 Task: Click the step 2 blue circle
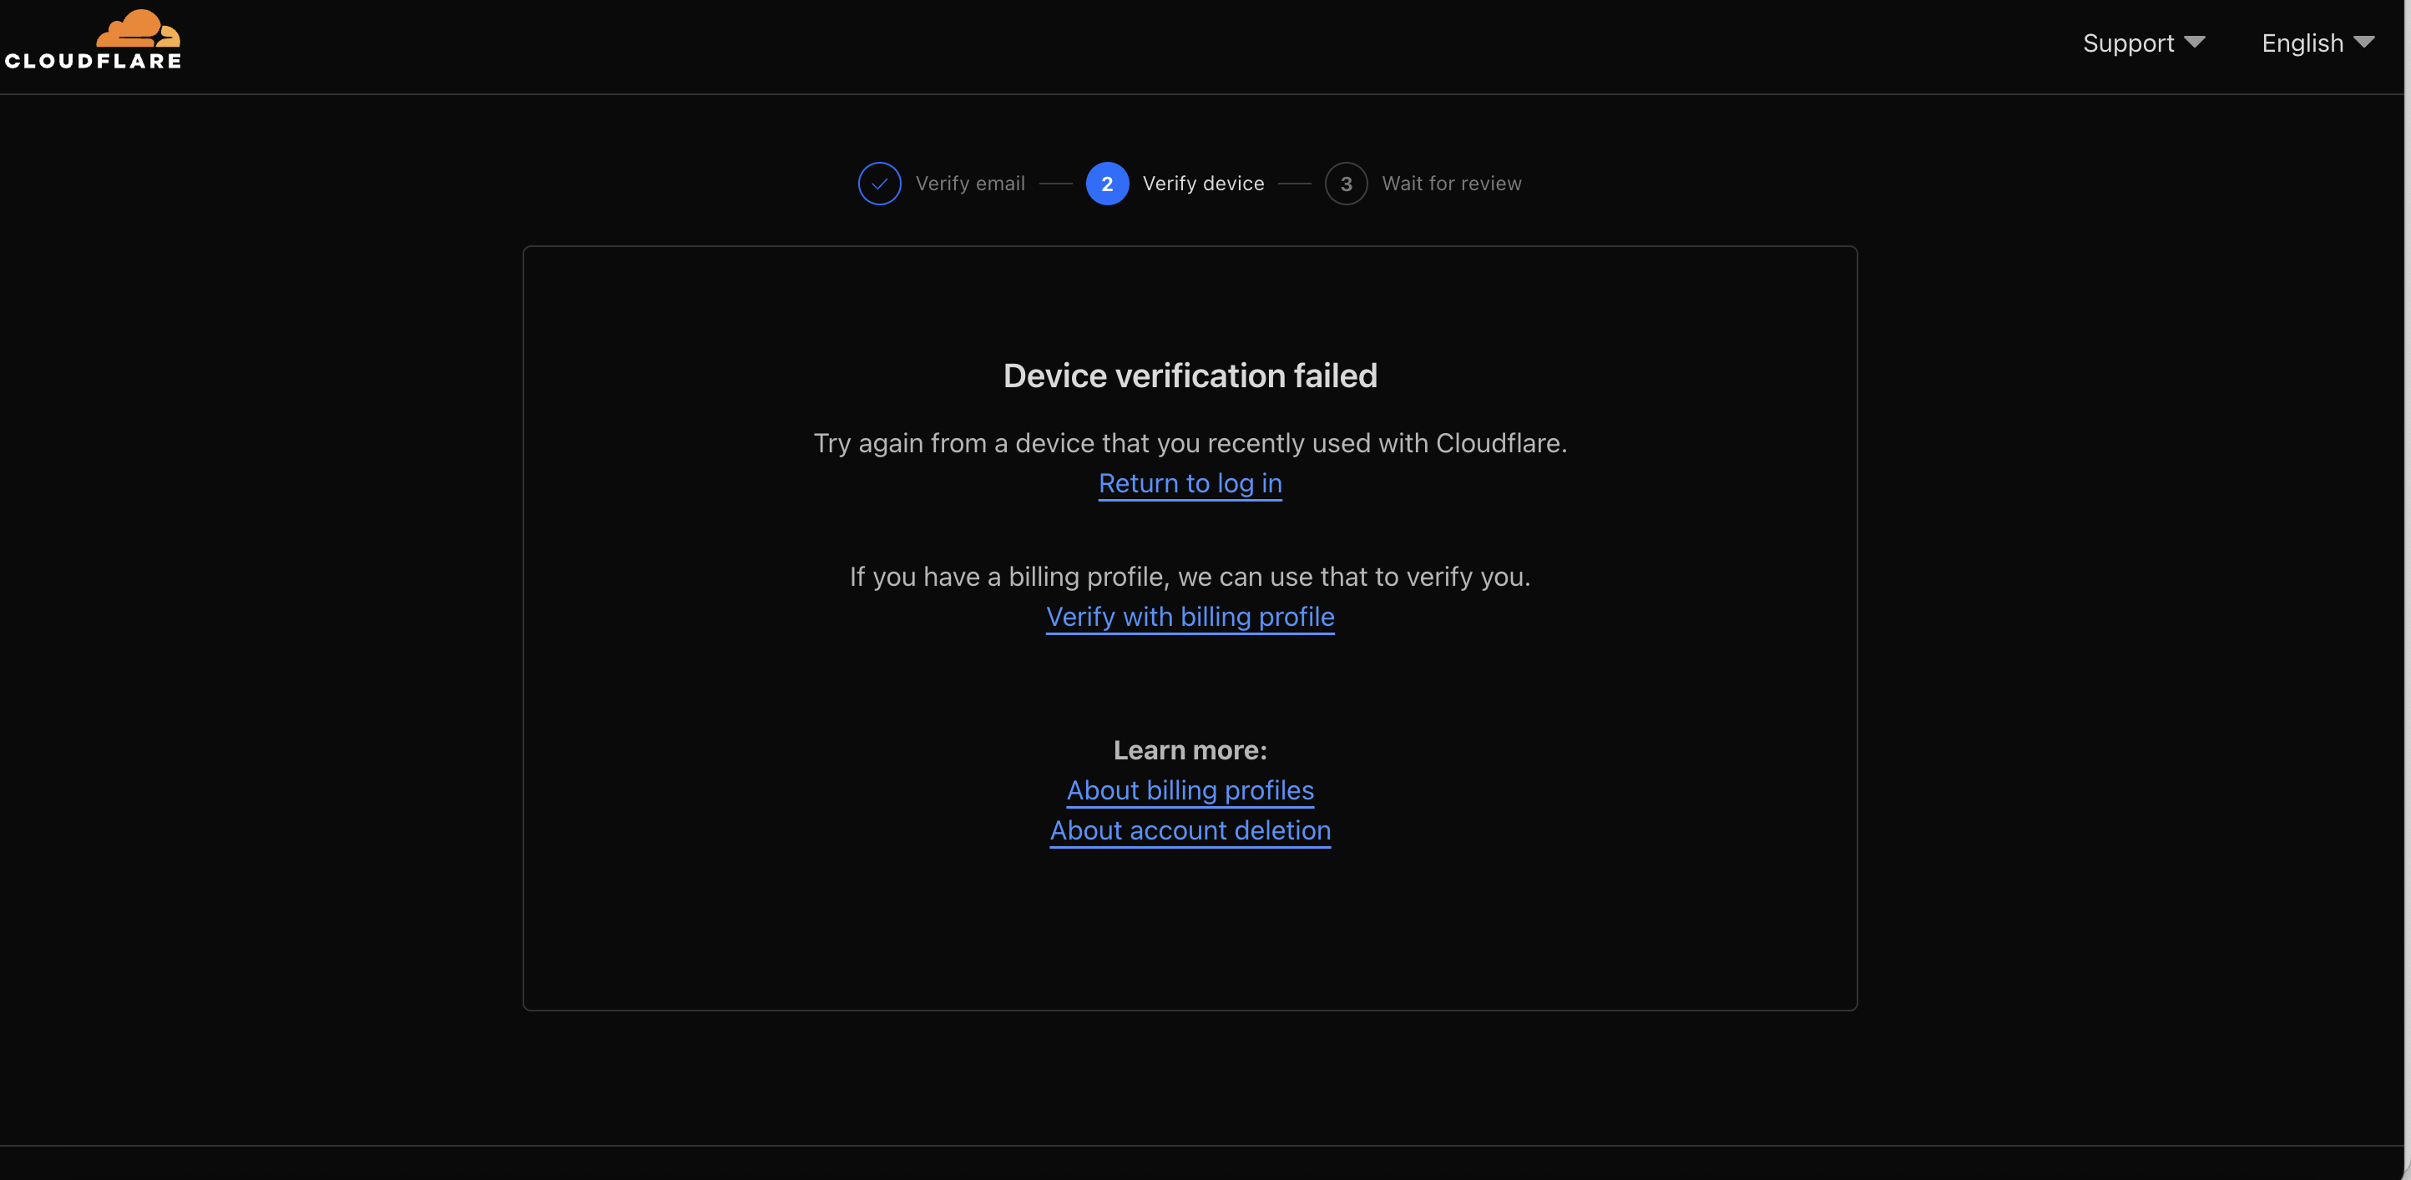(1106, 184)
